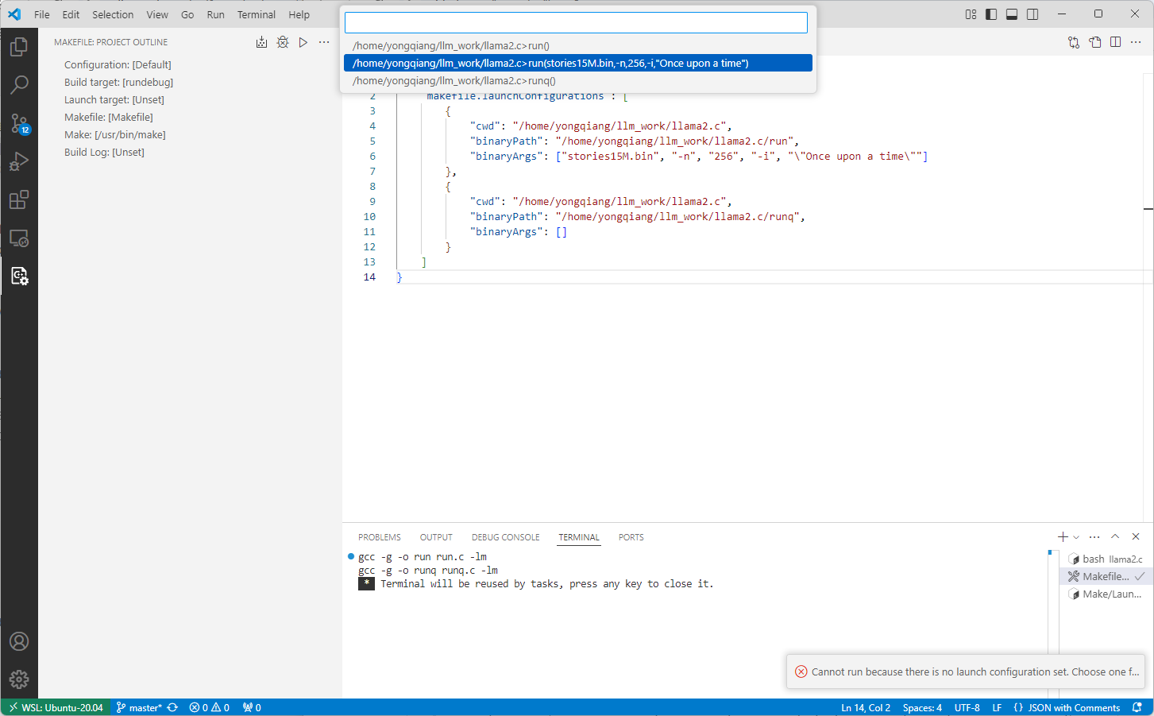Open the Edit menu
Image resolution: width=1154 pixels, height=716 pixels.
[x=71, y=14]
